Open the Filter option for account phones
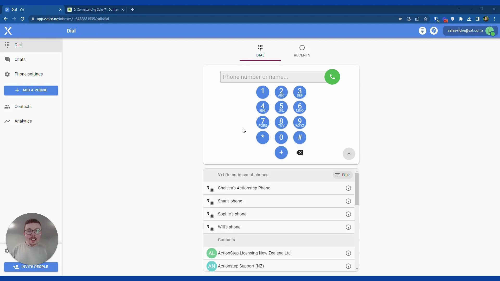 coord(342,175)
